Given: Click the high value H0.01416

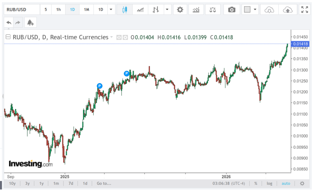Looking at the screenshot, I should 169,37.
